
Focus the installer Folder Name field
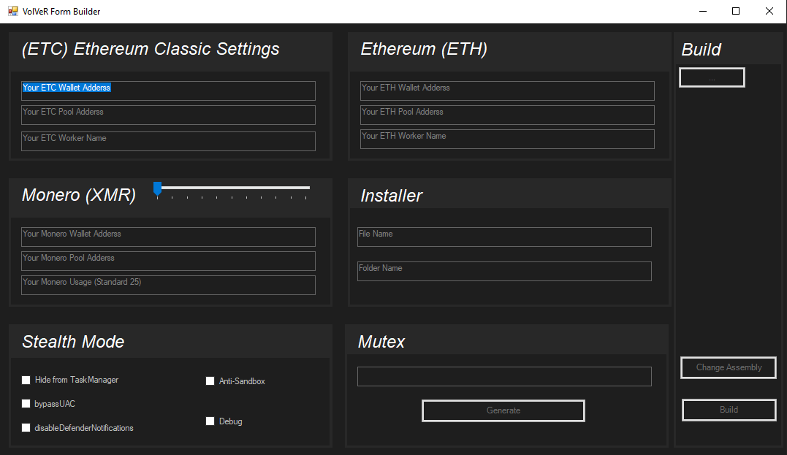504,272
